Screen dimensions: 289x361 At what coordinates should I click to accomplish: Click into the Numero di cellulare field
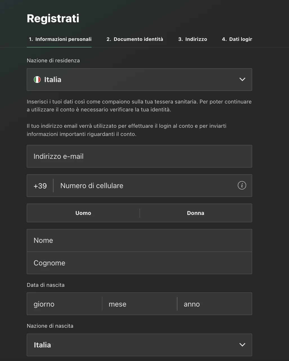[x=146, y=186]
